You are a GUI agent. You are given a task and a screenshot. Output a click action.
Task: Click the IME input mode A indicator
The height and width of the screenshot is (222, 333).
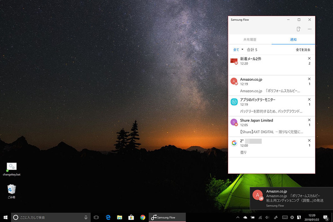(x=299, y=217)
